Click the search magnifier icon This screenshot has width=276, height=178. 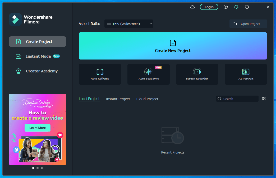219,99
